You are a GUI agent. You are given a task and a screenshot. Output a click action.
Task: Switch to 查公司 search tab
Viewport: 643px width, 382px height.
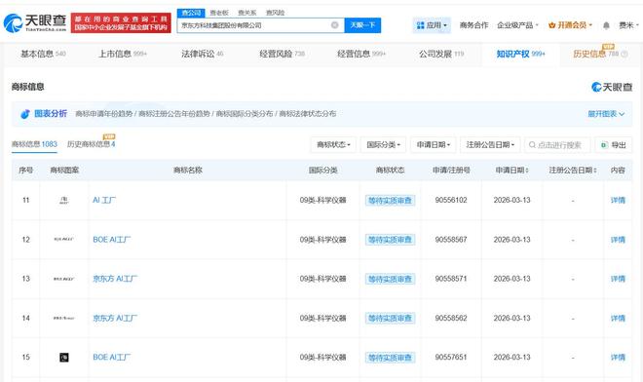click(x=191, y=13)
